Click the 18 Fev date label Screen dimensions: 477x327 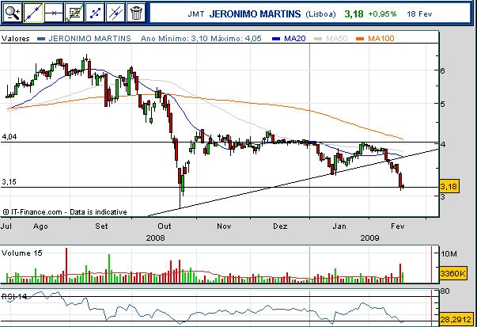point(419,14)
